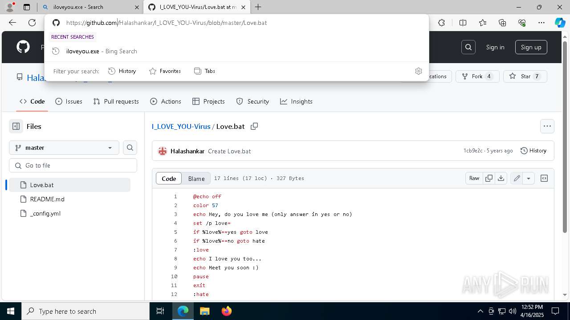Go back with browser back arrow
The width and height of the screenshot is (570, 320).
pyautogui.click(x=12, y=23)
